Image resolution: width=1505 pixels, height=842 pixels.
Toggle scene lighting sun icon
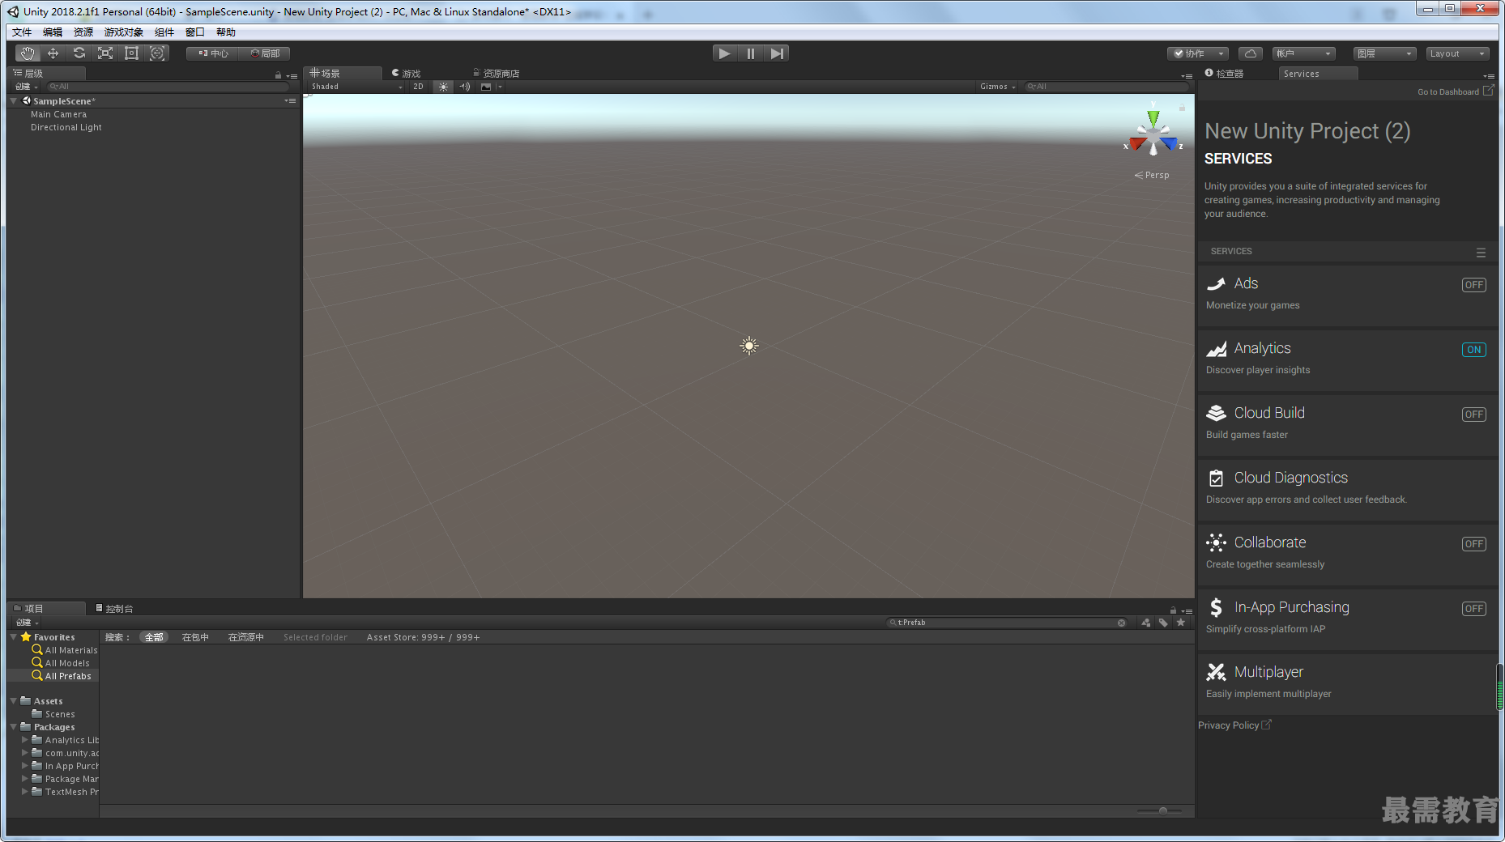pyautogui.click(x=443, y=87)
